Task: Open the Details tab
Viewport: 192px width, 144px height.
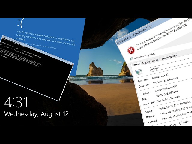Action: pos(155,61)
